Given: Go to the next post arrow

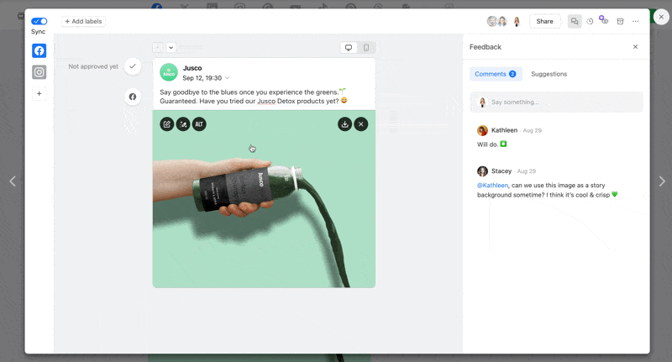Looking at the screenshot, I should (x=662, y=181).
